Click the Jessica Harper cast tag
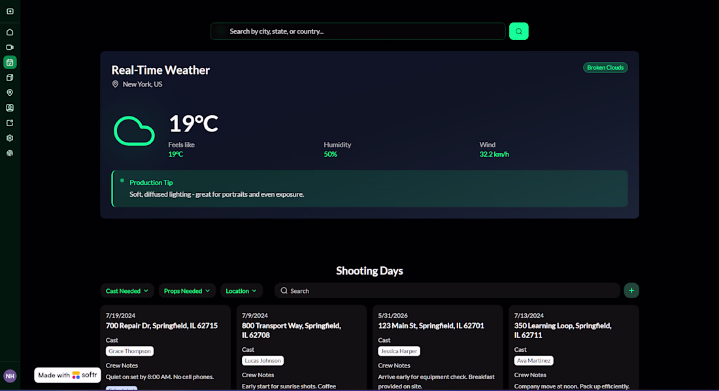This screenshot has width=719, height=391. 399,351
